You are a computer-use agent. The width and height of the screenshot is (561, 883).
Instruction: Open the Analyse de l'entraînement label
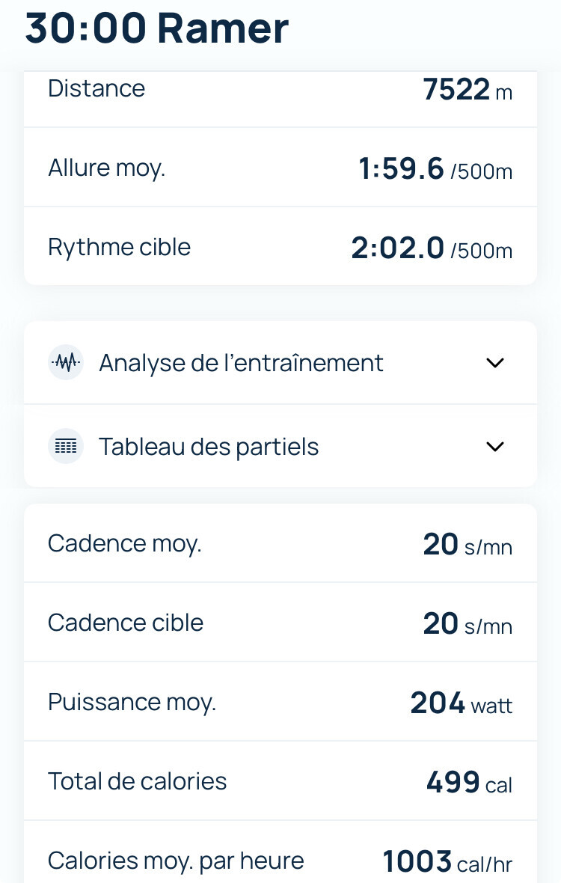pos(241,363)
